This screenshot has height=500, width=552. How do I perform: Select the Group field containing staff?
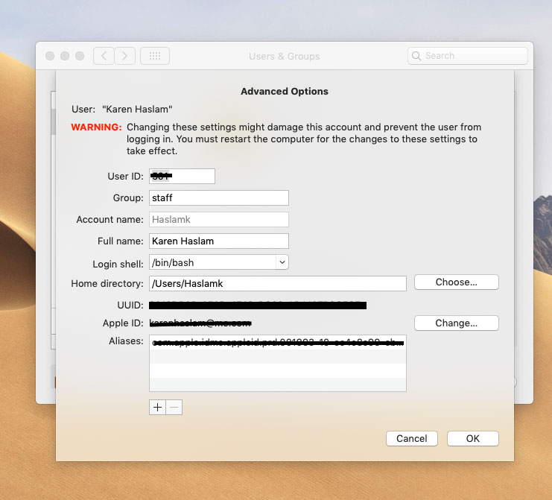(x=218, y=198)
